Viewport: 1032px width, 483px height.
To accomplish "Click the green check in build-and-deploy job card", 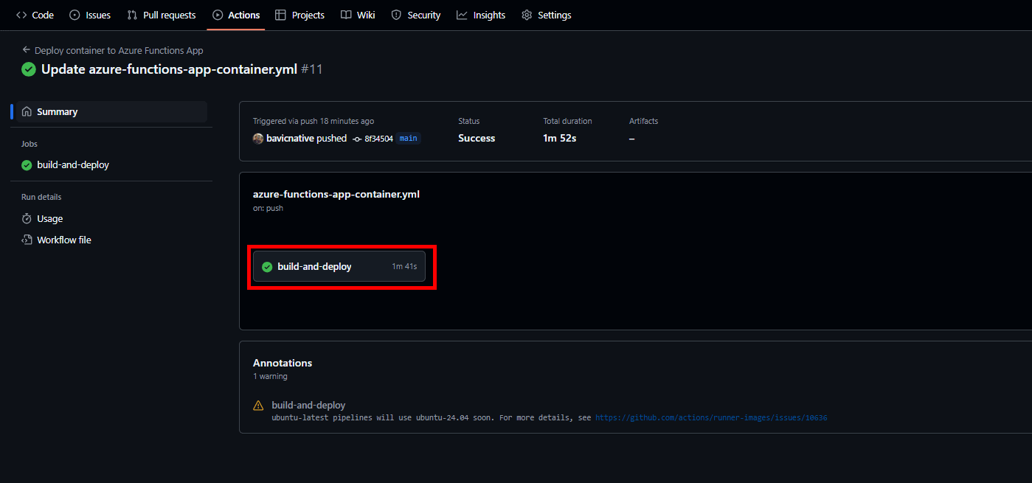I will click(267, 266).
